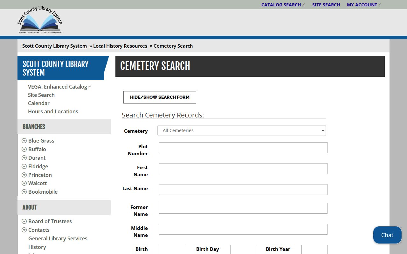Click the Last Name input field
407x254 pixels.
pyautogui.click(x=243, y=190)
